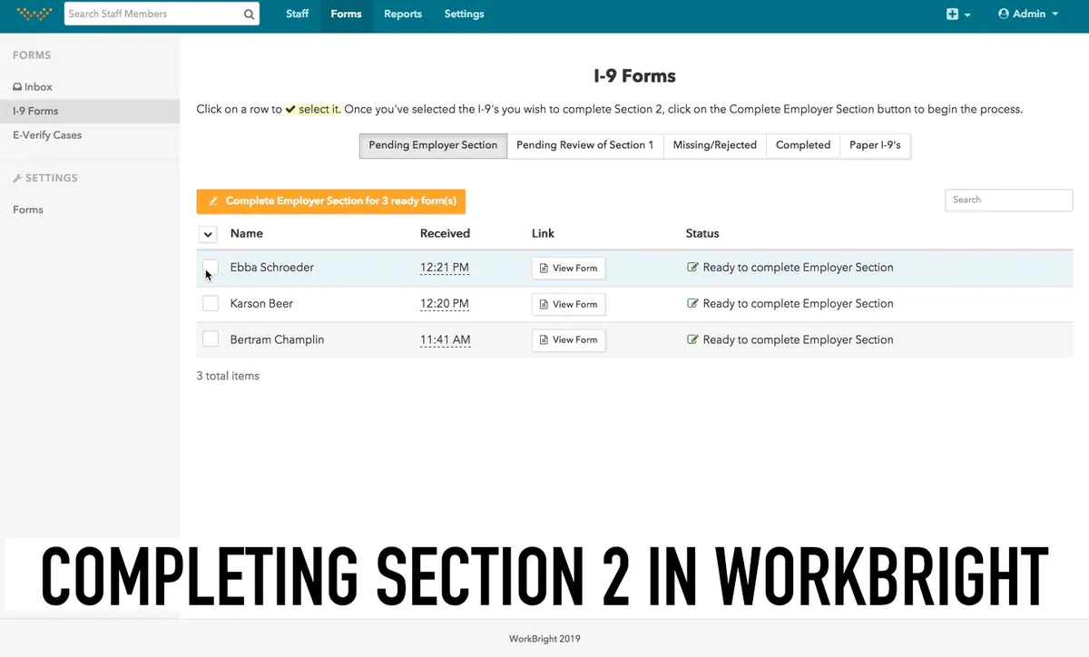Image resolution: width=1089 pixels, height=657 pixels.
Task: Open the Forms menu
Action: 346,15
